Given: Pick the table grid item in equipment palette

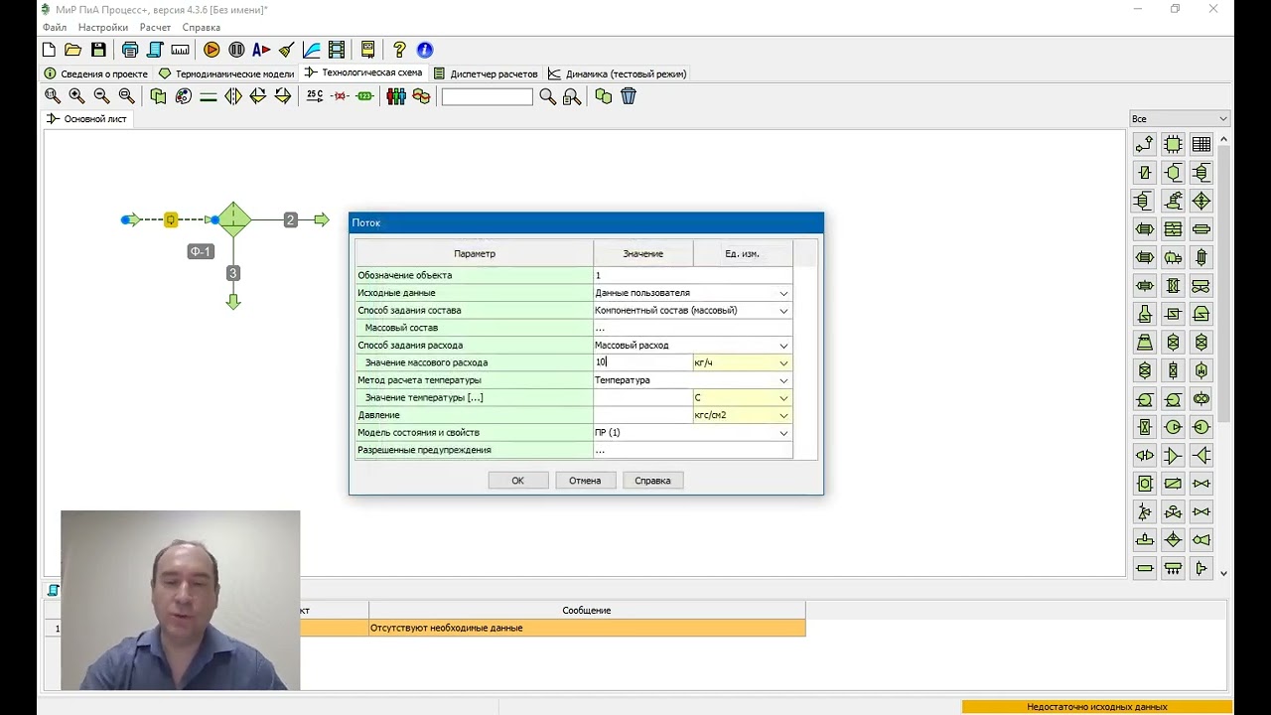Looking at the screenshot, I should coord(1201,144).
